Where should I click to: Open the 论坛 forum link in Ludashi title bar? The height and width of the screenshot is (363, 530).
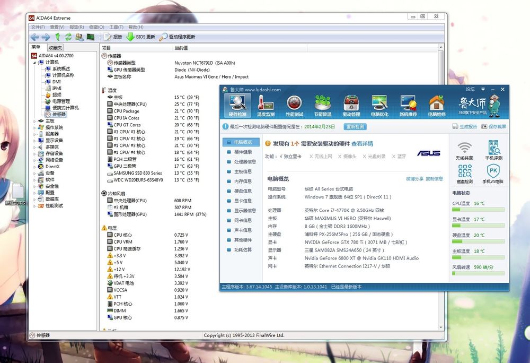[x=470, y=89]
